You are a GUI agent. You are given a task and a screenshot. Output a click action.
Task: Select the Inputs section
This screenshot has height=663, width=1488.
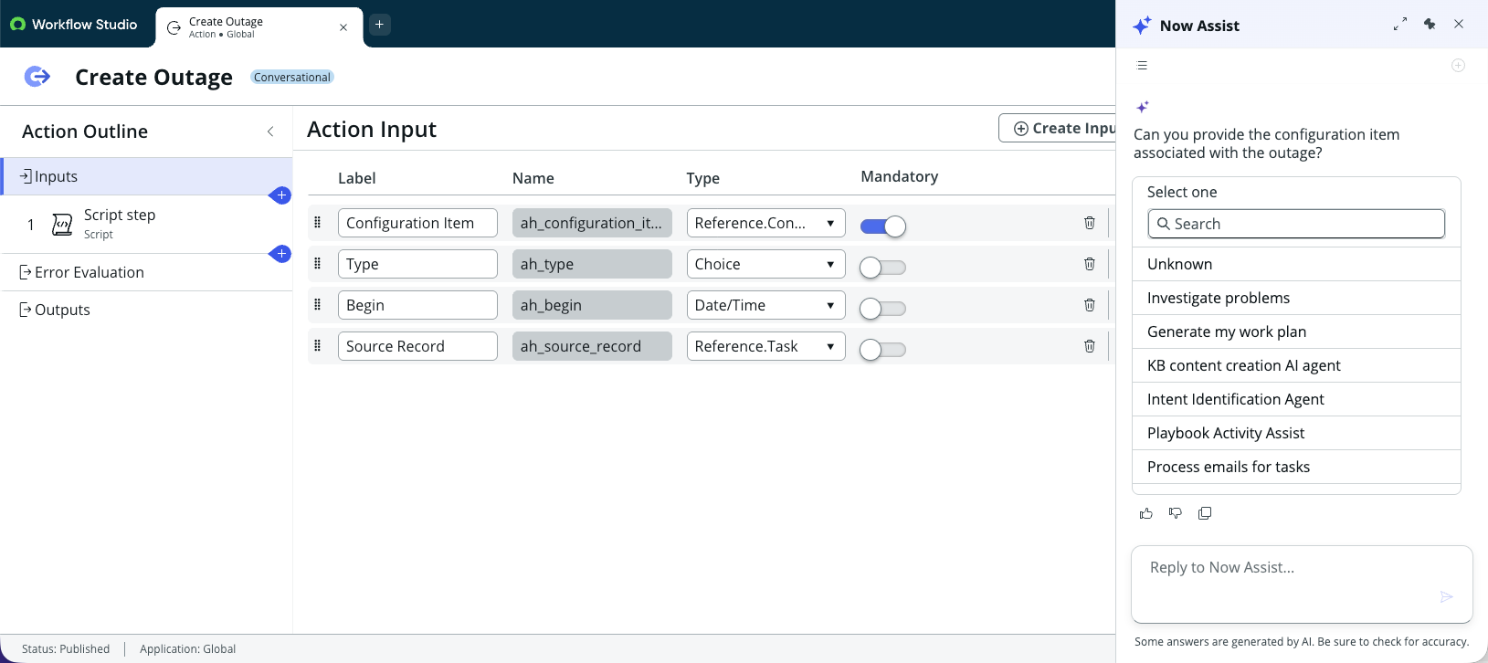[x=146, y=176]
